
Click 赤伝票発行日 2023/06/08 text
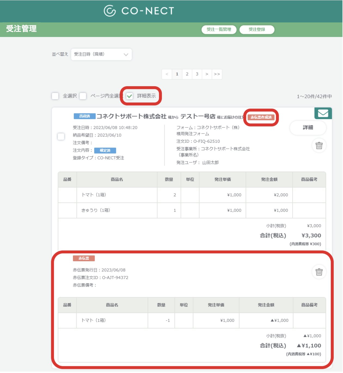pos(99,270)
